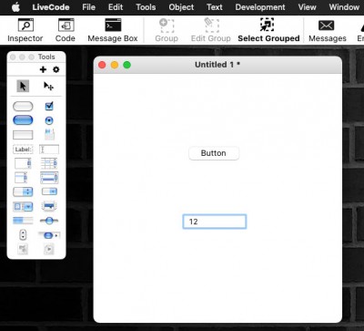This screenshot has width=364, height=331.
Task: Pick the radio button control tool
Action: click(49, 120)
